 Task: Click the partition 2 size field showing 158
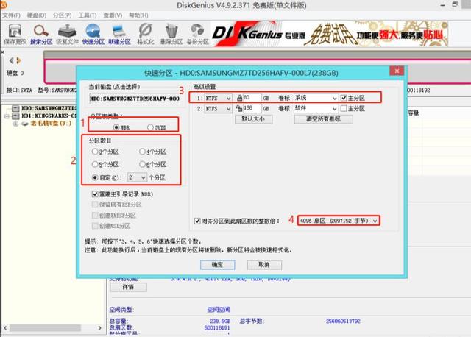[x=252, y=108]
